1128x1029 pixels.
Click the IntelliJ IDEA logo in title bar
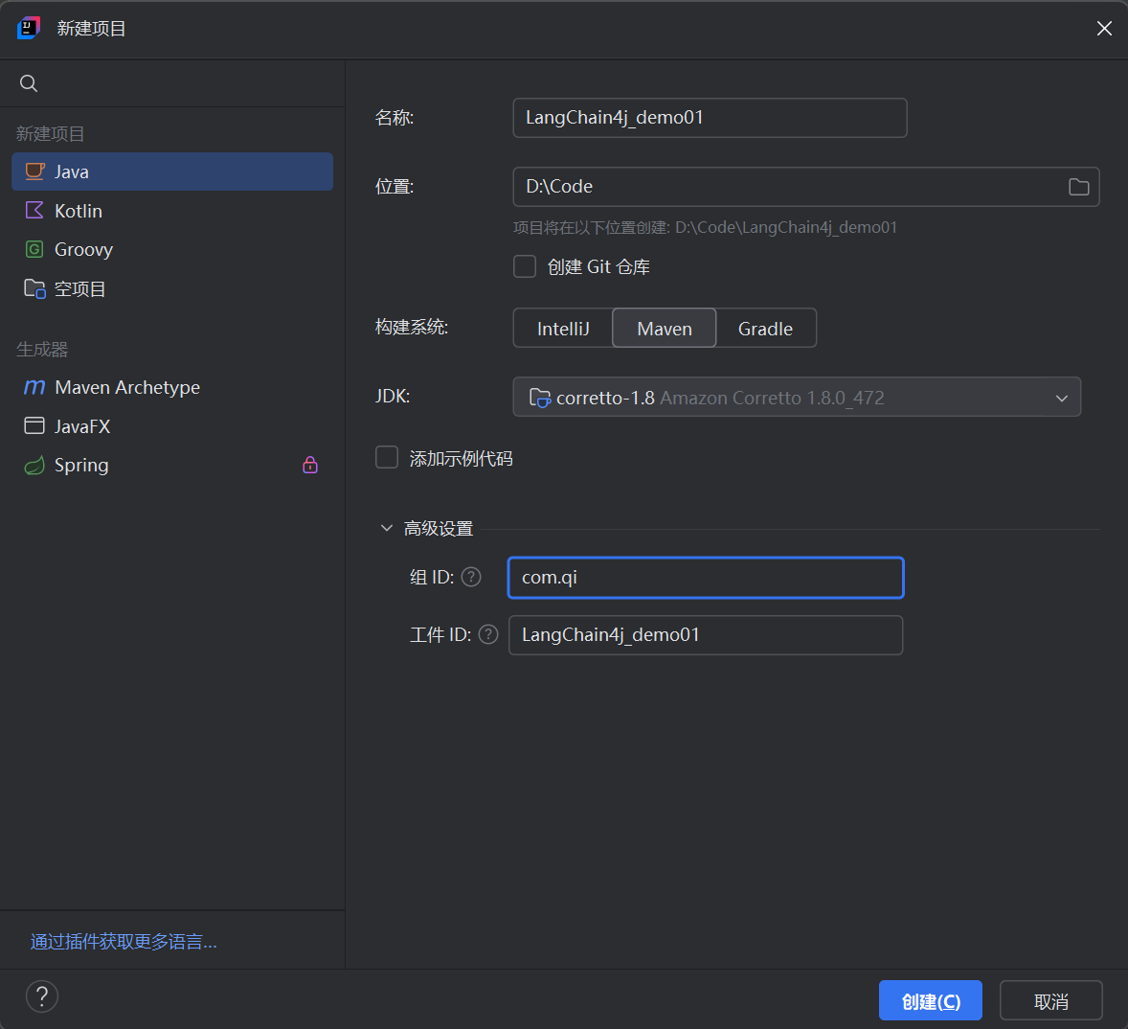29,28
